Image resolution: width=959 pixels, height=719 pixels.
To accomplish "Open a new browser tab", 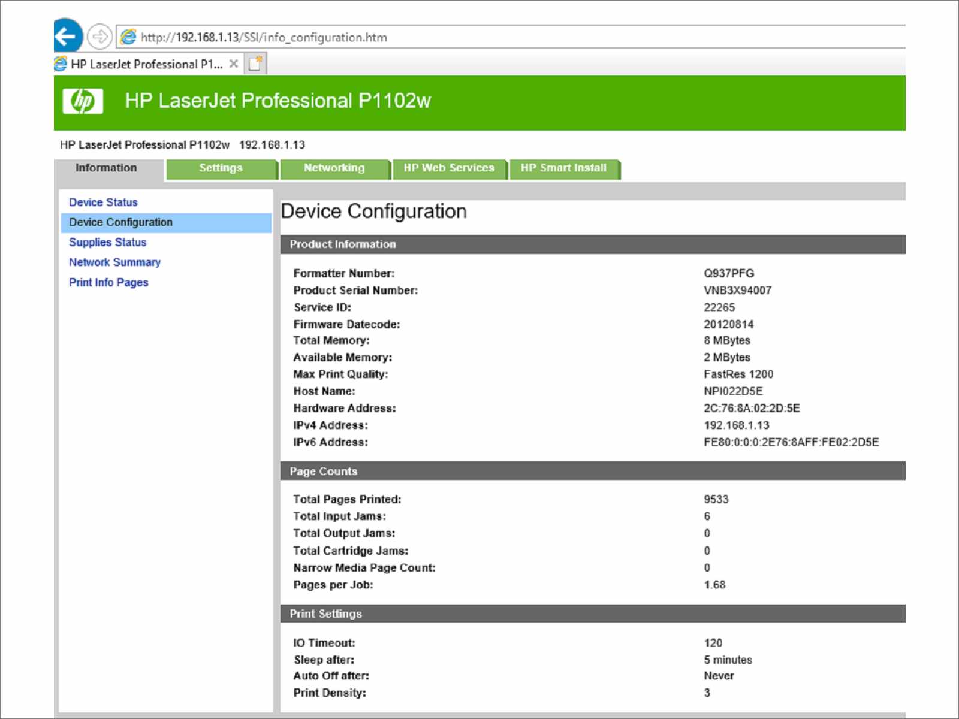I will (255, 64).
